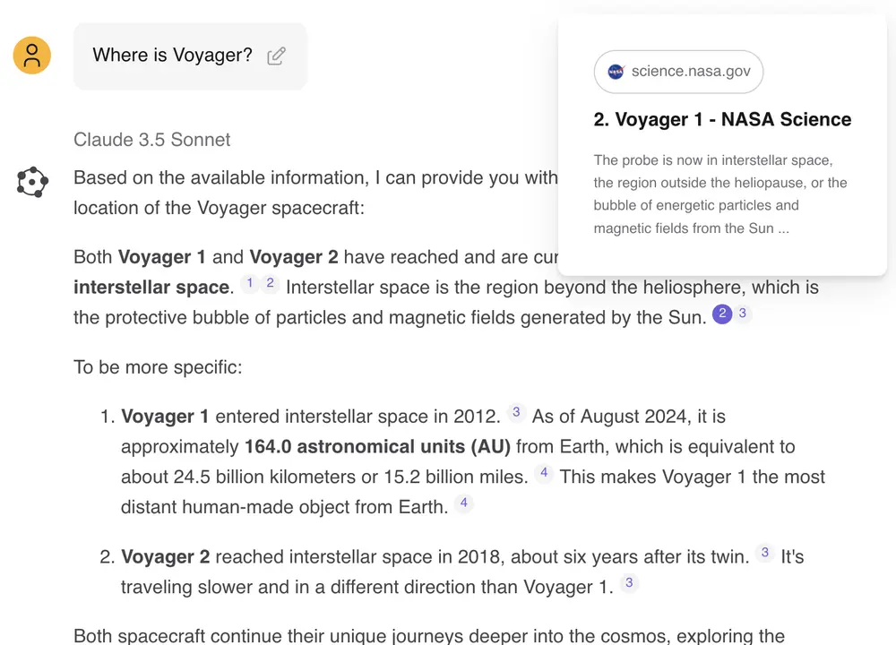The height and width of the screenshot is (645, 896).
Task: Open citation 3 after "than Voyager 1."
Action: (629, 584)
